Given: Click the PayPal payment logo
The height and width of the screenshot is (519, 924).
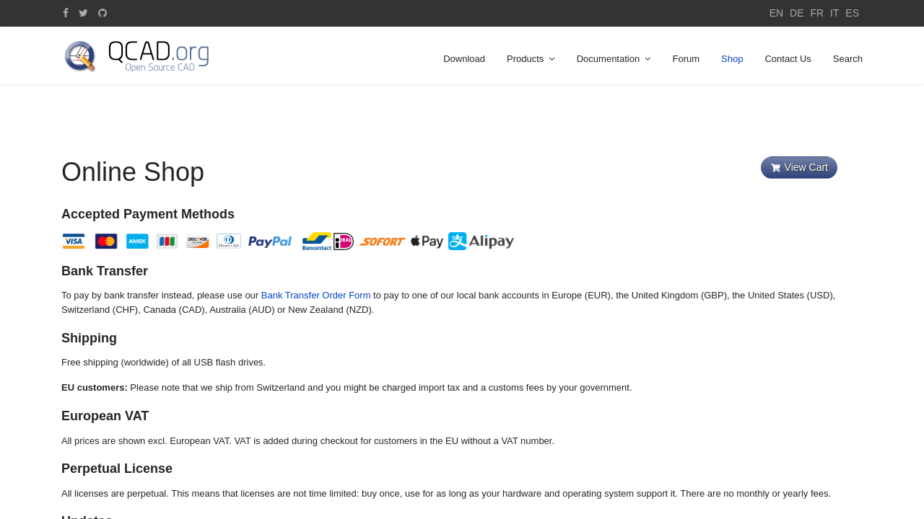Looking at the screenshot, I should tap(270, 241).
